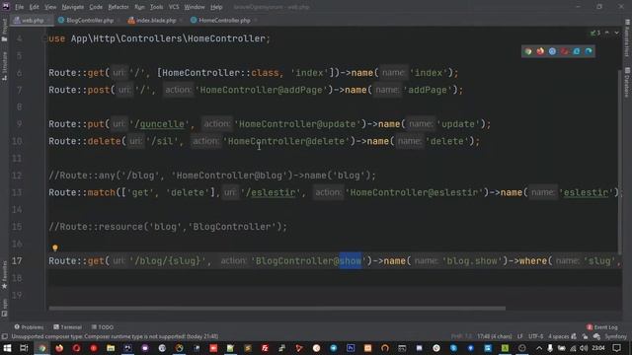The height and width of the screenshot is (355, 632).
Task: Go to previous highlighted error arrow
Action: (x=607, y=33)
